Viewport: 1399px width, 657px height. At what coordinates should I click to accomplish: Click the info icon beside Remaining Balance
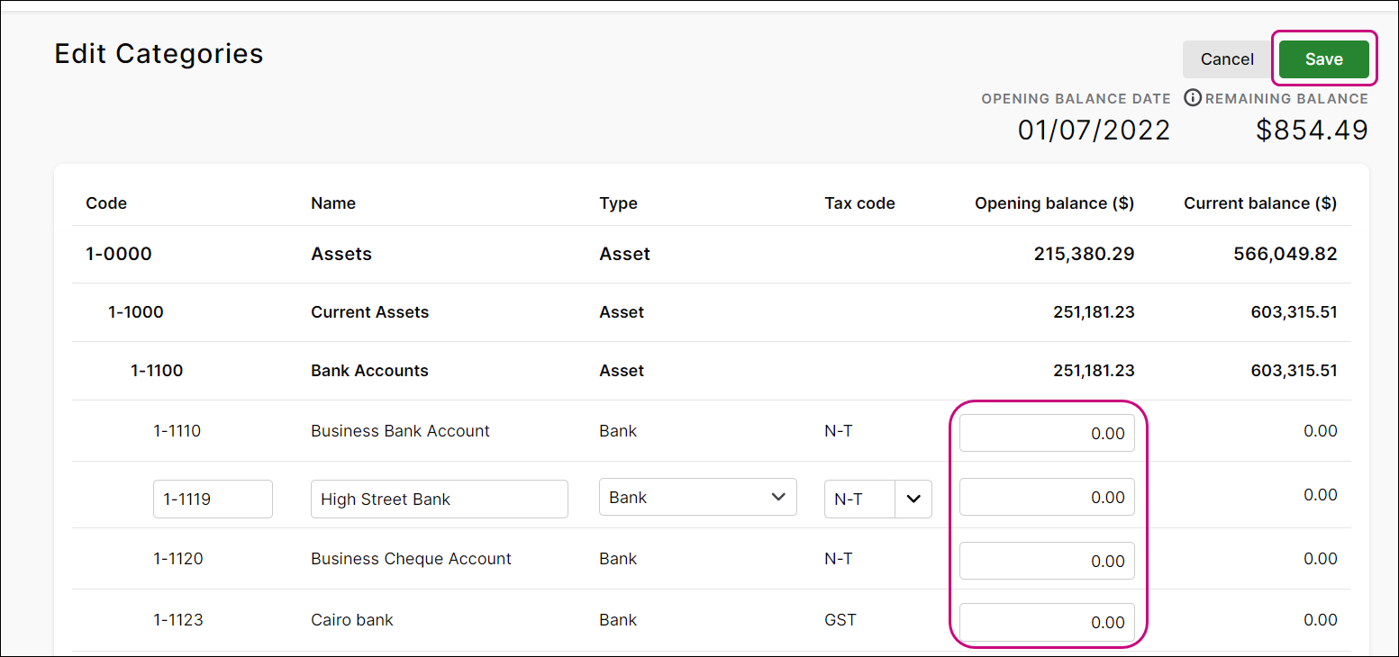click(x=1192, y=97)
